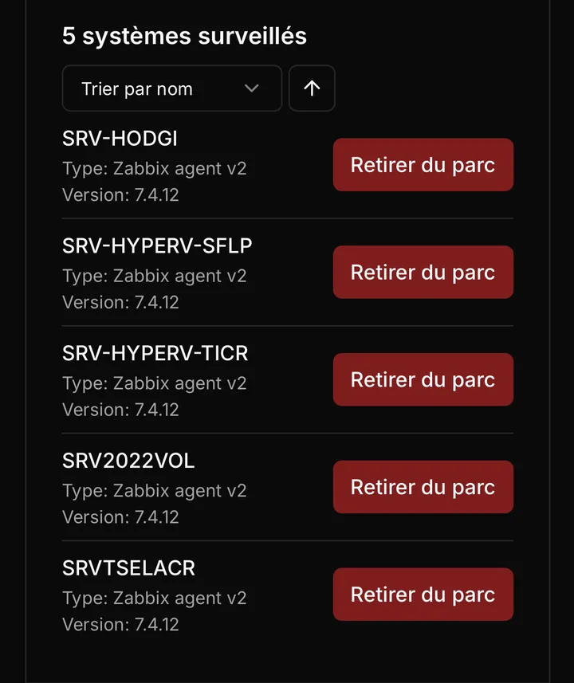Screen dimensions: 574x683
Task: Select the SRVTSELACR system name
Action: 128,568
